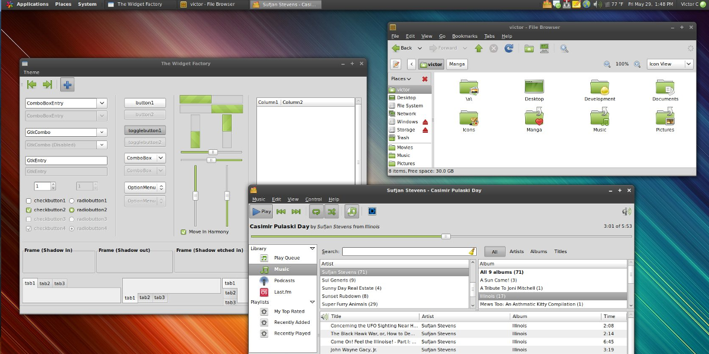Select Podcasts in music player library
Viewport: 709px width, 354px height.
tap(284, 280)
